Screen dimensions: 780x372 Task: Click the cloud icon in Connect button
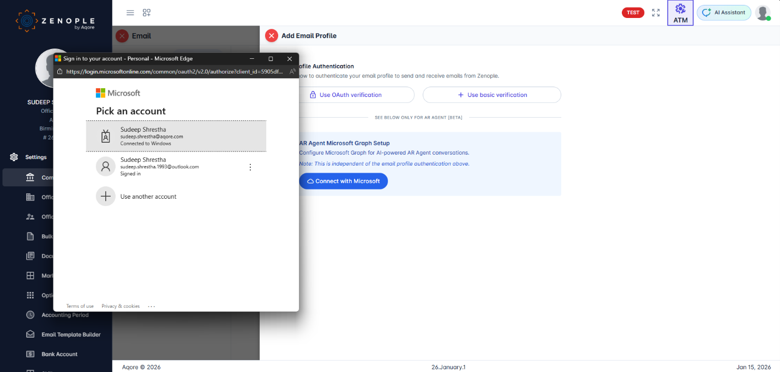[x=310, y=181]
